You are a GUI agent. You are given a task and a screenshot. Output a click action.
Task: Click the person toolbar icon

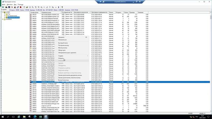click(15, 7)
